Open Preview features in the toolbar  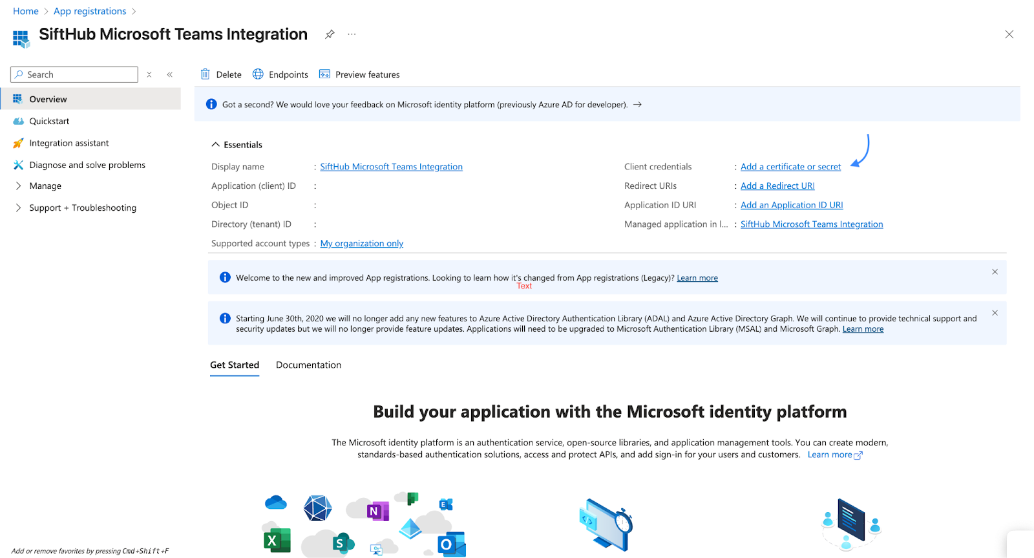pyautogui.click(x=359, y=74)
